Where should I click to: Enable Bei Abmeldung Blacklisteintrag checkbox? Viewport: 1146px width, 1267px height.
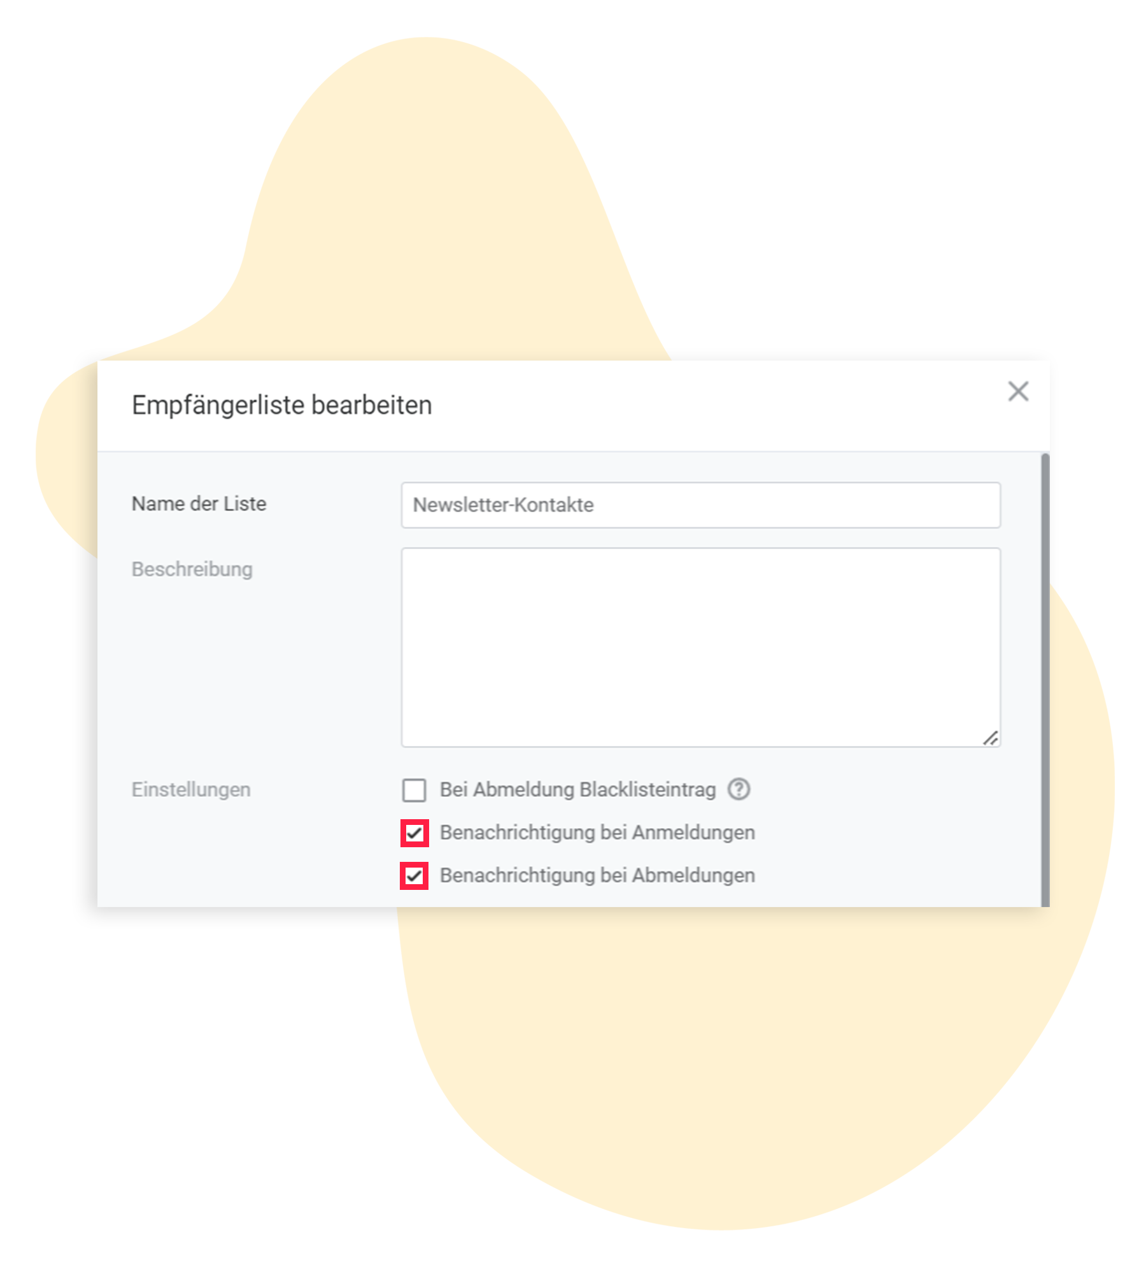click(x=414, y=790)
